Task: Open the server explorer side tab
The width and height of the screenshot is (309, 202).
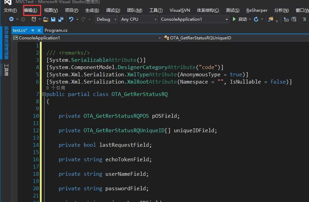Action: coord(6,43)
